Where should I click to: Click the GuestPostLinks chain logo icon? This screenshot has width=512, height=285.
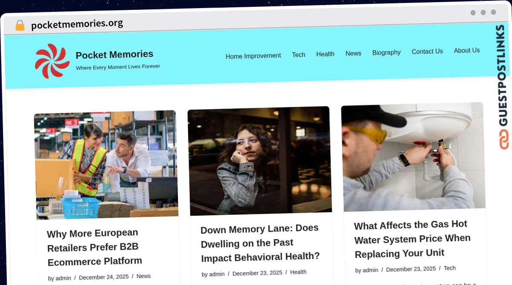504,140
